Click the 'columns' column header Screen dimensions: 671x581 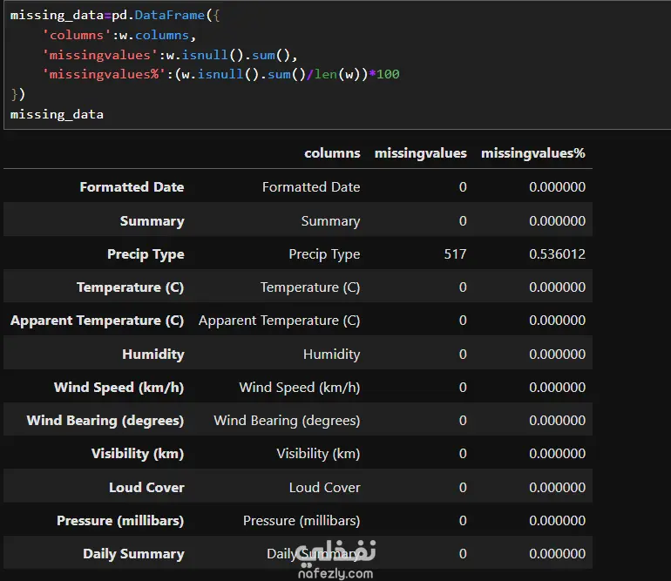pyautogui.click(x=332, y=153)
